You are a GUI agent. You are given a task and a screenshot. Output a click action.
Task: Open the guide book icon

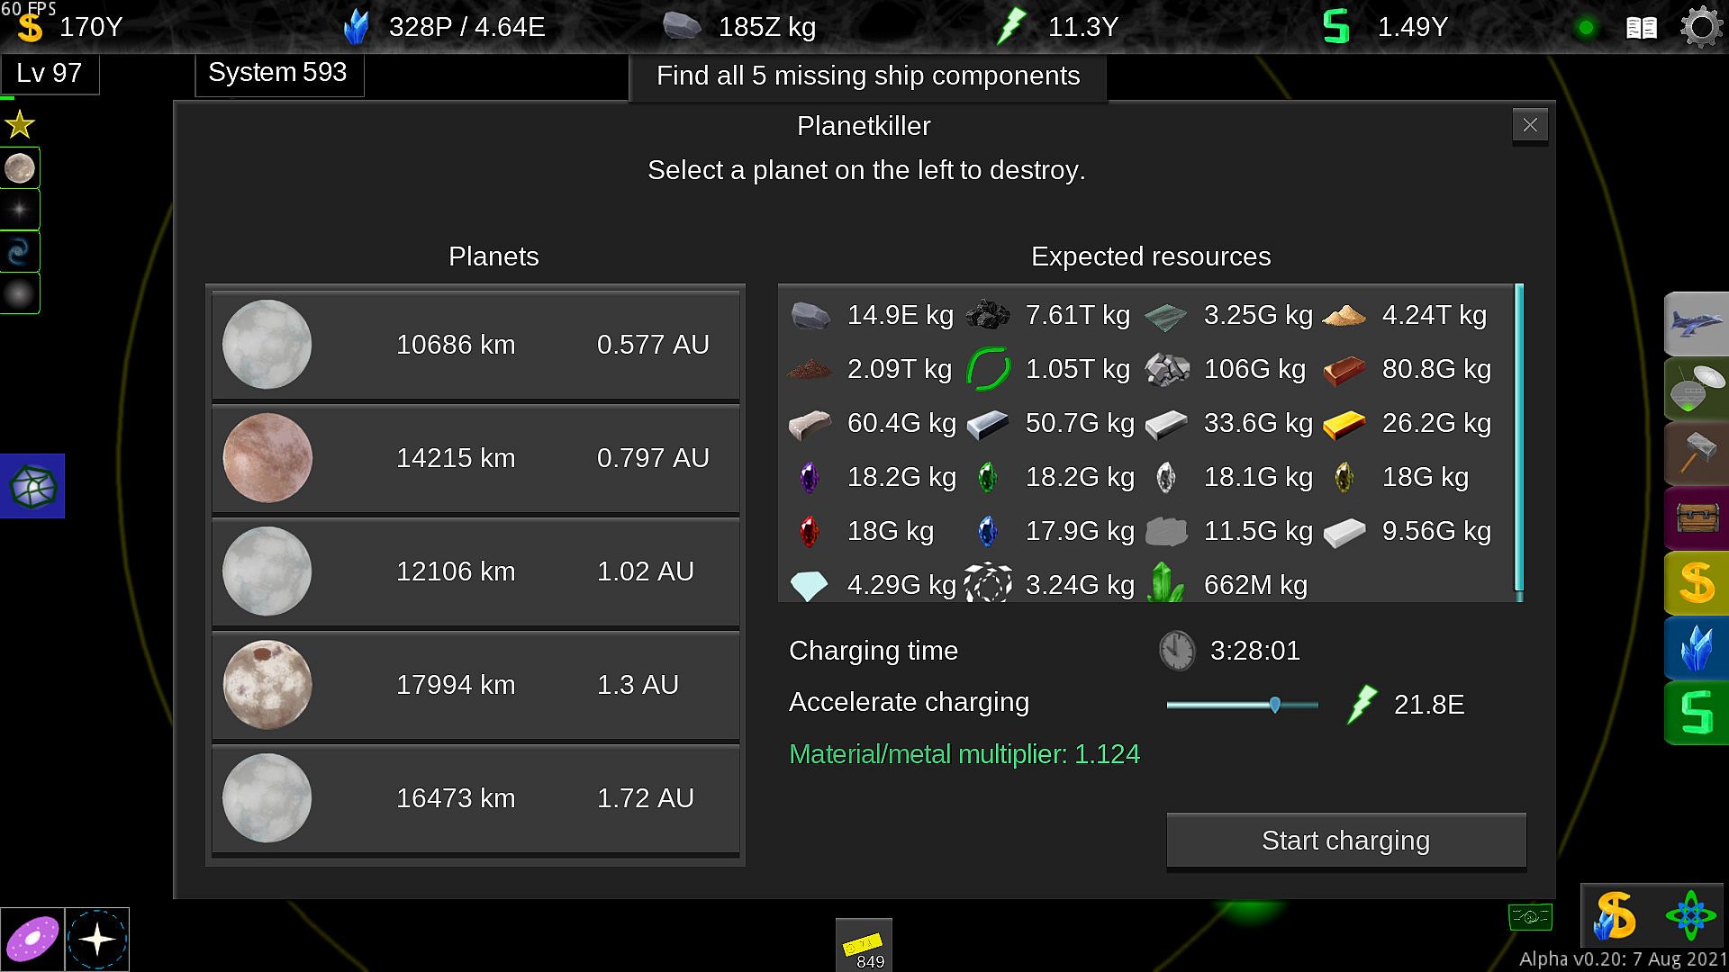(x=1641, y=28)
